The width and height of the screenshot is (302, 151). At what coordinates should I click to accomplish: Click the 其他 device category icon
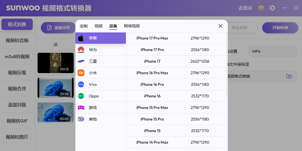(81, 119)
